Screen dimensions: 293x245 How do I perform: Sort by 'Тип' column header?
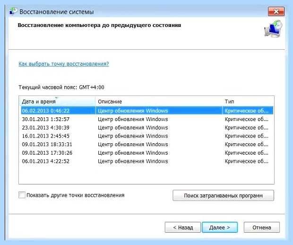tap(248, 102)
